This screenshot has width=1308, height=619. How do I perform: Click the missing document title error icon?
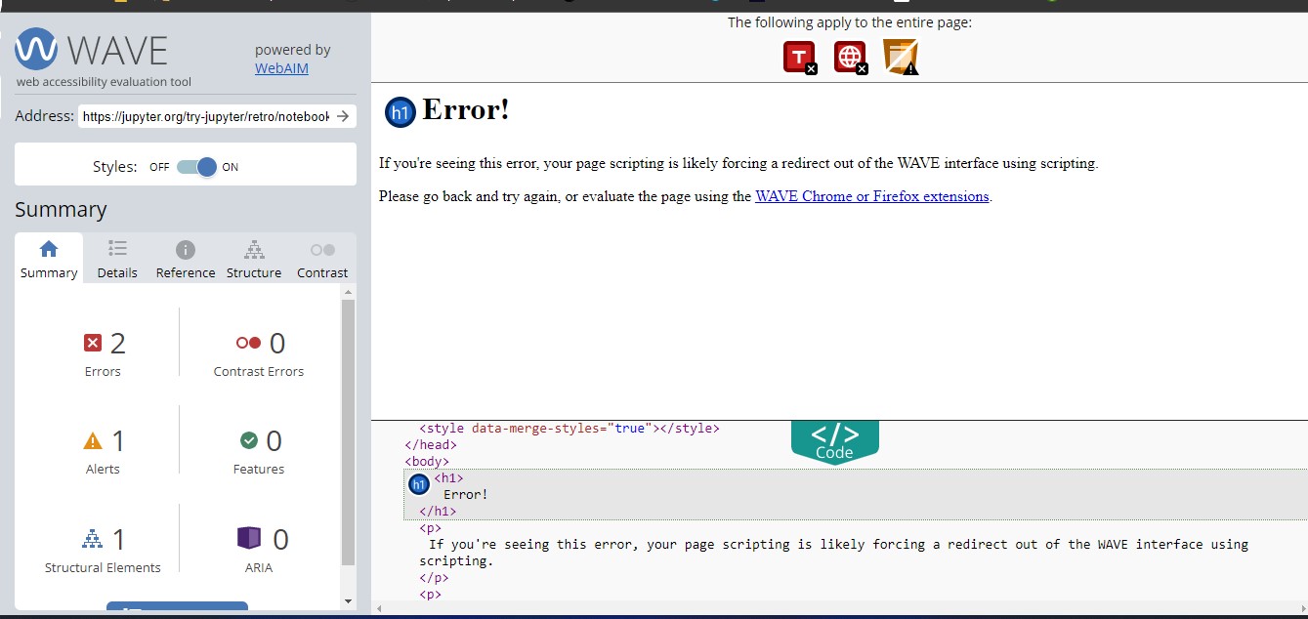click(x=800, y=57)
